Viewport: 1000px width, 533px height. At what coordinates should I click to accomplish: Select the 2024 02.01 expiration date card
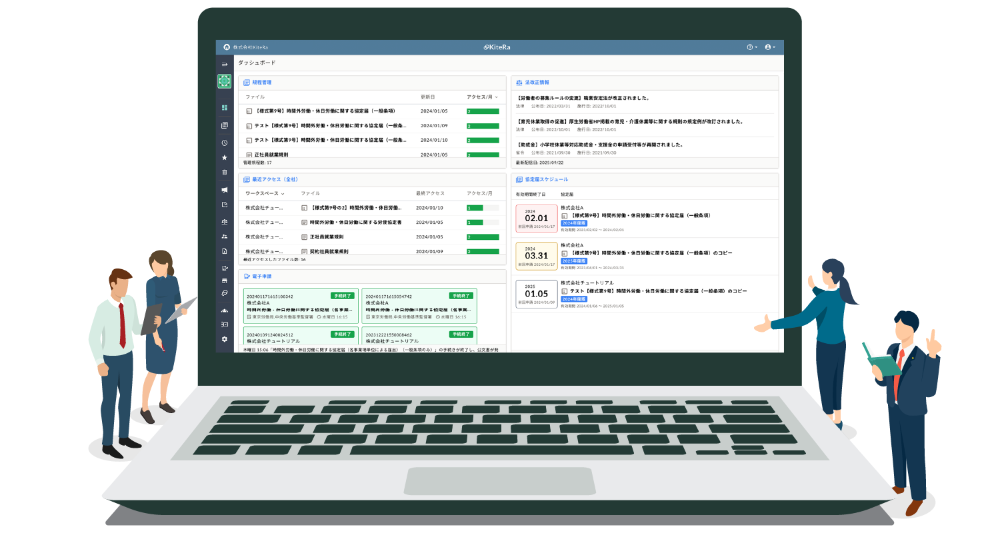point(536,219)
